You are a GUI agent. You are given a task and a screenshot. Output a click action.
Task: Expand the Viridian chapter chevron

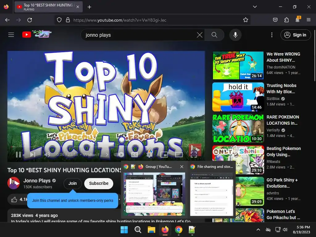tap(107, 155)
